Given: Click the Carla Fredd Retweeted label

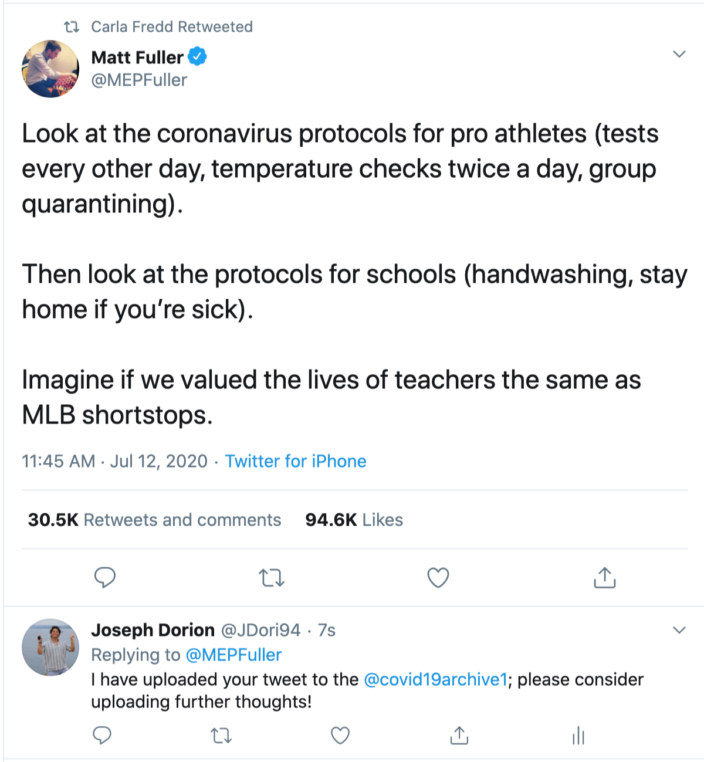Looking at the screenshot, I should [171, 27].
